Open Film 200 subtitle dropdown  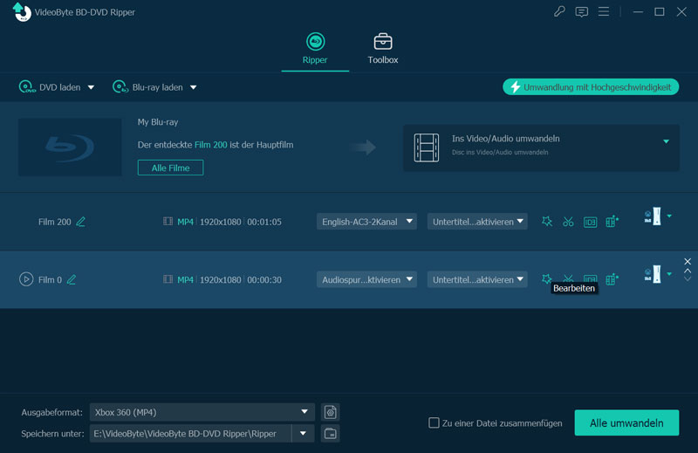pyautogui.click(x=477, y=222)
